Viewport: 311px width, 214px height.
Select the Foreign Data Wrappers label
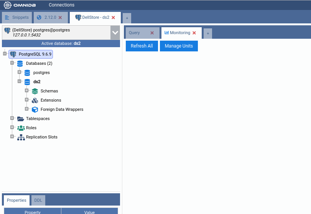pos(62,109)
